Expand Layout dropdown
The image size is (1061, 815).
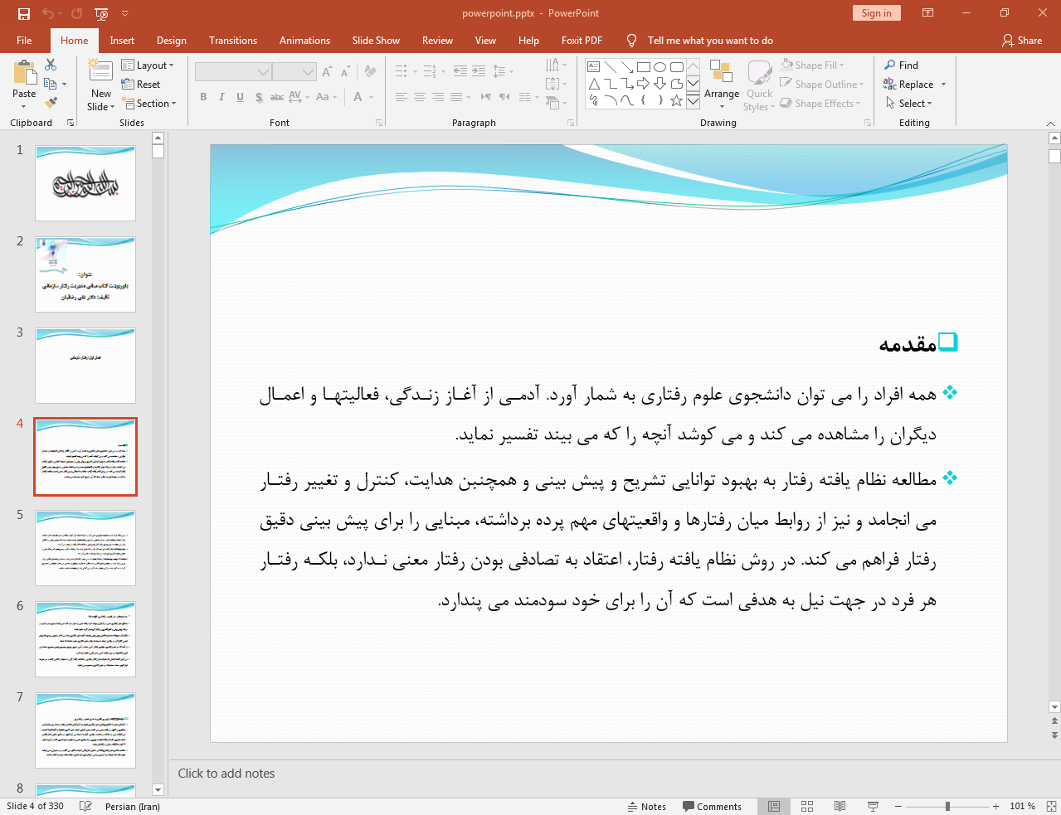pyautogui.click(x=148, y=65)
